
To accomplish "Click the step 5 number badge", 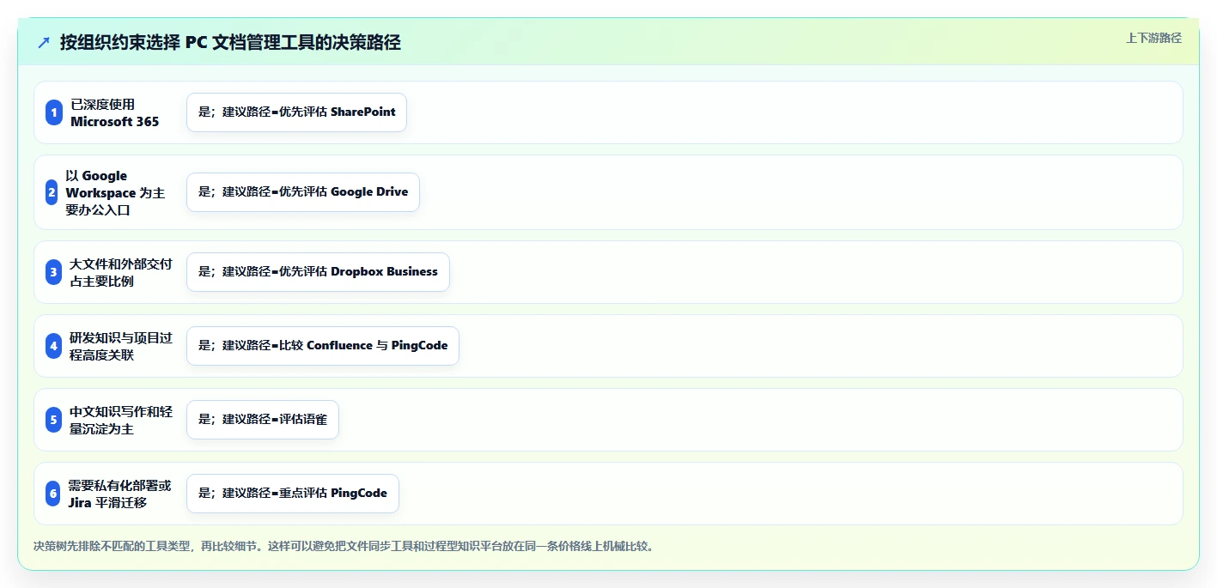I will click(x=53, y=420).
